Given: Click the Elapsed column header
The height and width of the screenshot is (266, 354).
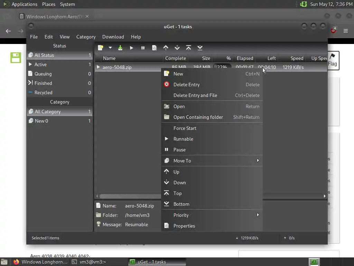Looking at the screenshot, I should tap(245, 58).
